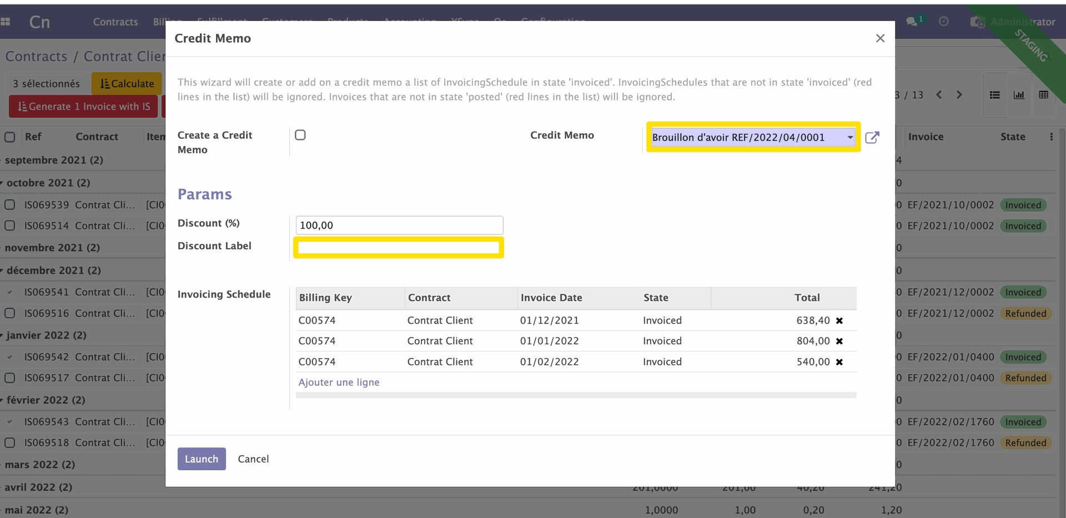1066x518 pixels.
Task: Go to next page arrow
Action: [959, 95]
